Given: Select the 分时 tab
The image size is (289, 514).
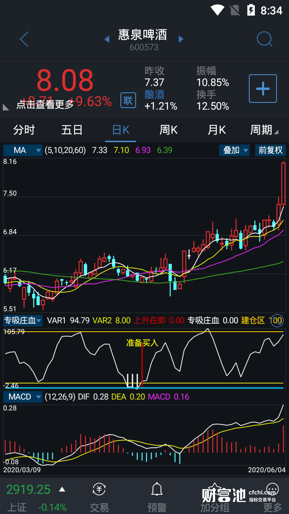Looking at the screenshot, I should (x=24, y=130).
